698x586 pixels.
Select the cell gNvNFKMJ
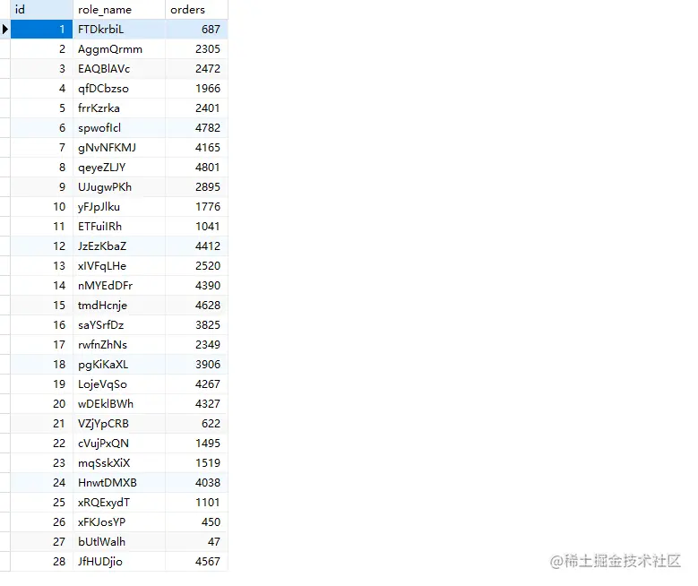[119, 147]
